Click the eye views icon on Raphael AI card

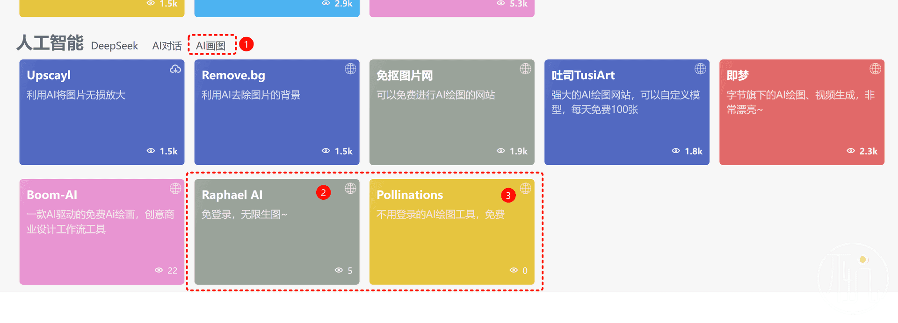point(339,270)
